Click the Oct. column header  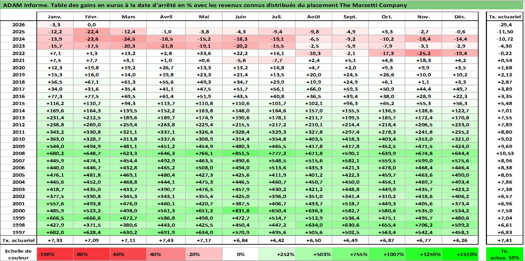click(387, 17)
